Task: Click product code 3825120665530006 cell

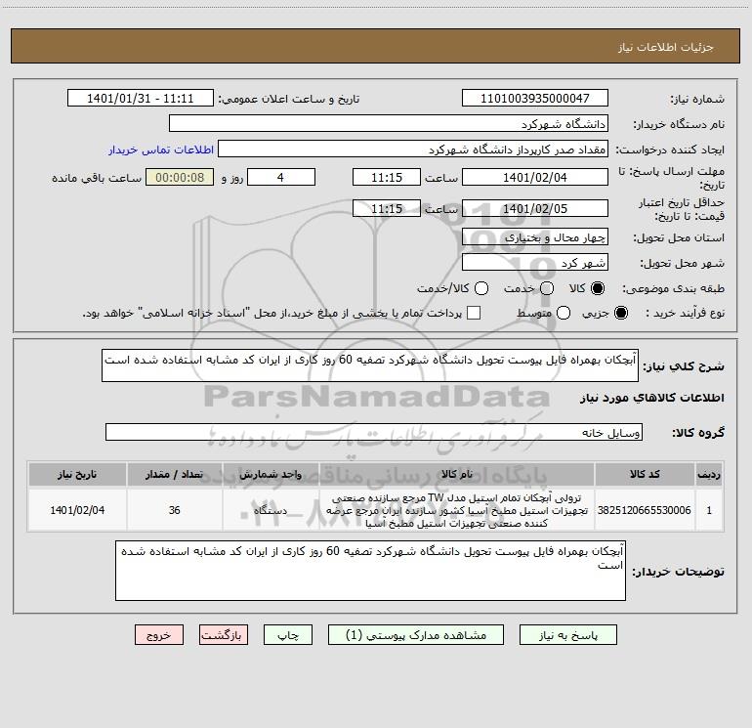Action: (x=645, y=510)
